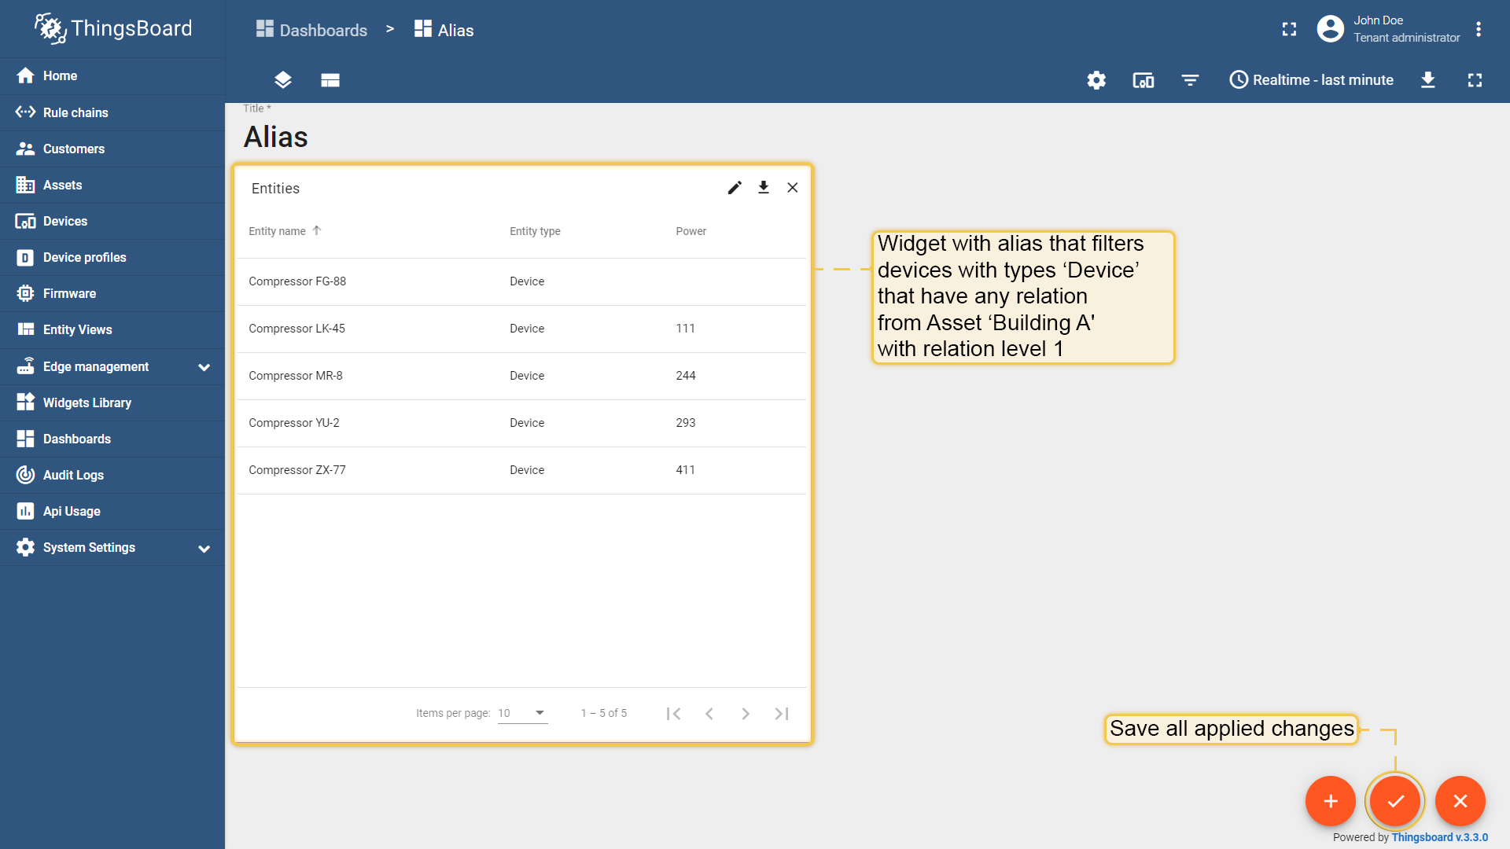Go to the previous page

[x=709, y=714]
